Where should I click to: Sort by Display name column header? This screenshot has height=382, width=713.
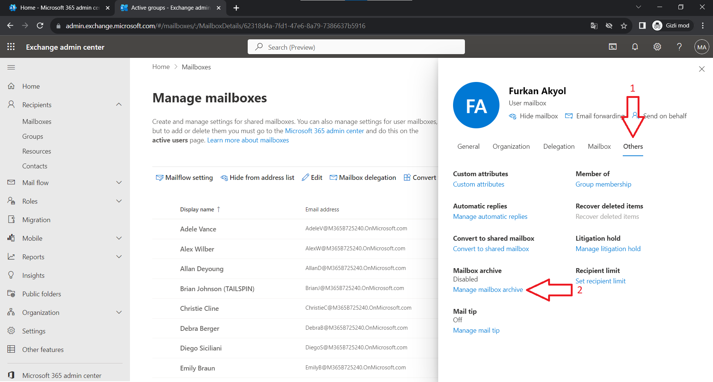pyautogui.click(x=197, y=210)
